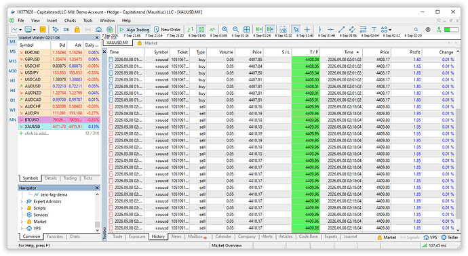Select the vertical line drawing tool
Image resolution: width=468 pixels, height=256 pixels.
click(x=319, y=30)
